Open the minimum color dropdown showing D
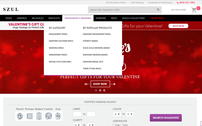This screenshot has width=202, height=126. click(117, 114)
